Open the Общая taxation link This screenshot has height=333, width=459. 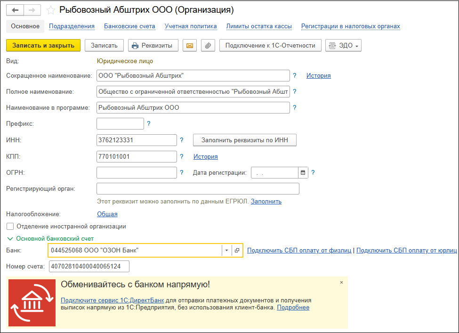point(107,214)
